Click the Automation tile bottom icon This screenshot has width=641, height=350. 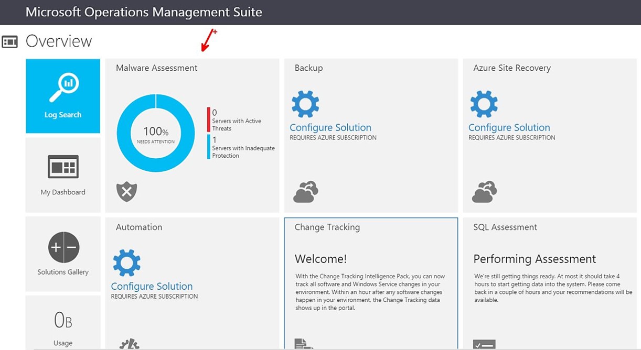(x=129, y=344)
